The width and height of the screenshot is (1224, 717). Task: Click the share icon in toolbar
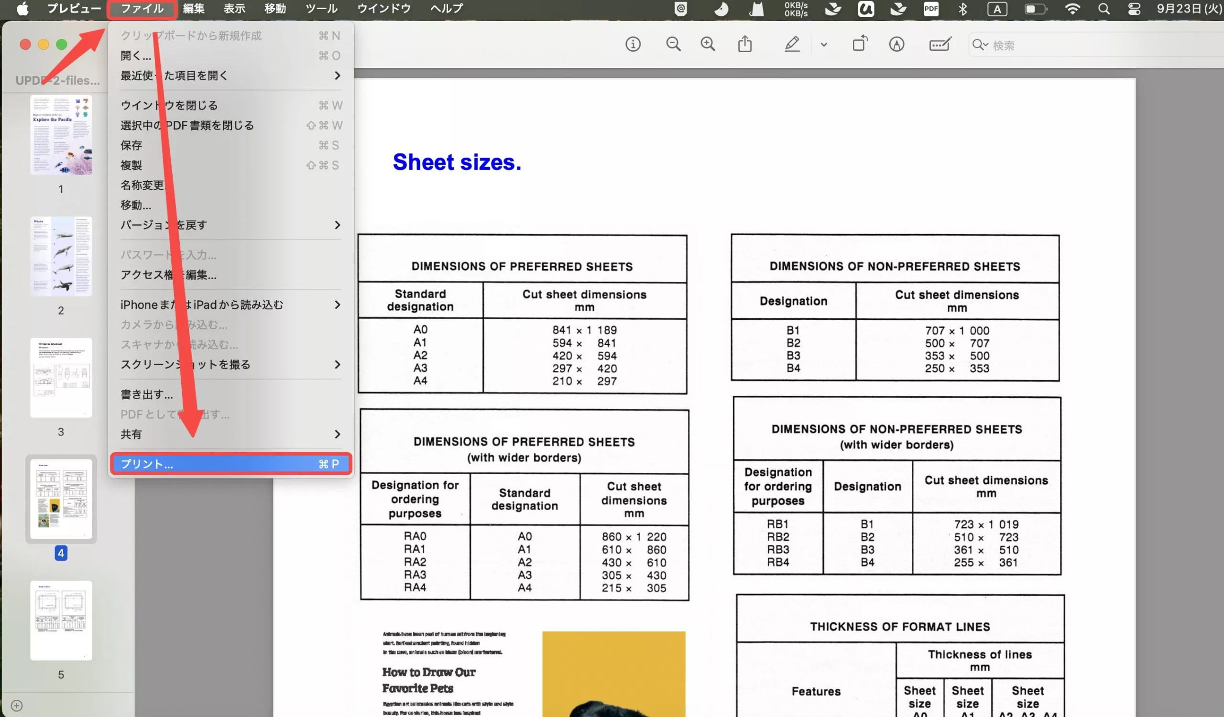pyautogui.click(x=744, y=44)
